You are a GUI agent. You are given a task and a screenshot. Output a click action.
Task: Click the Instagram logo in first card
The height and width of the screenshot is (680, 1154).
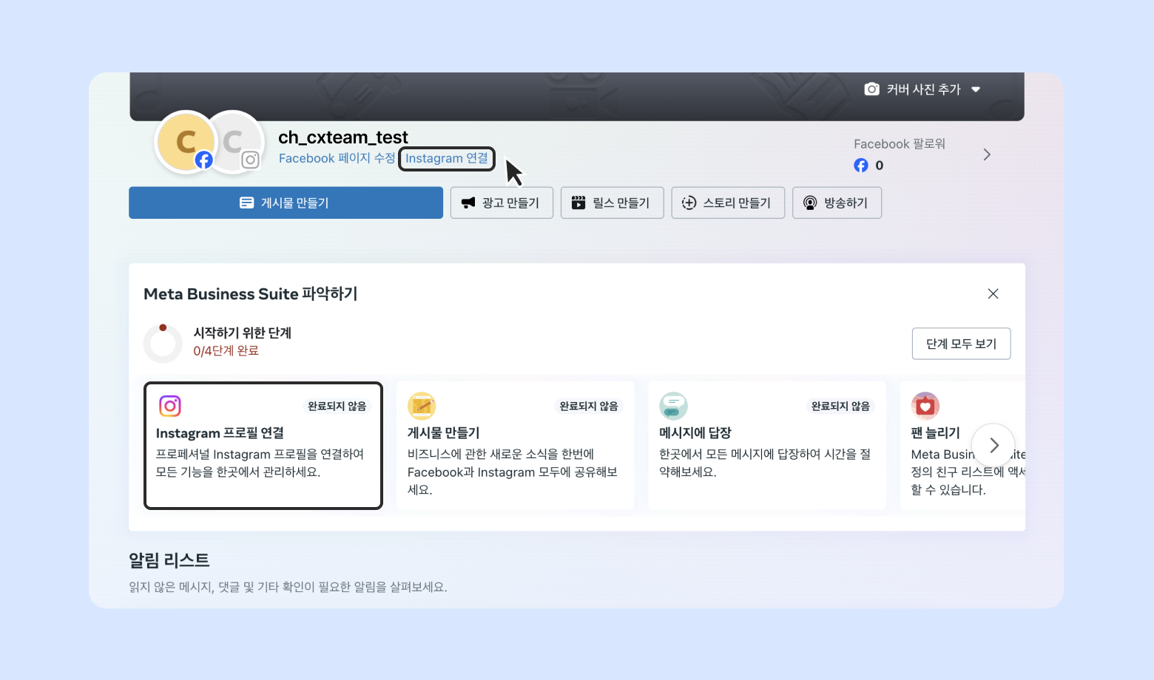coord(170,406)
